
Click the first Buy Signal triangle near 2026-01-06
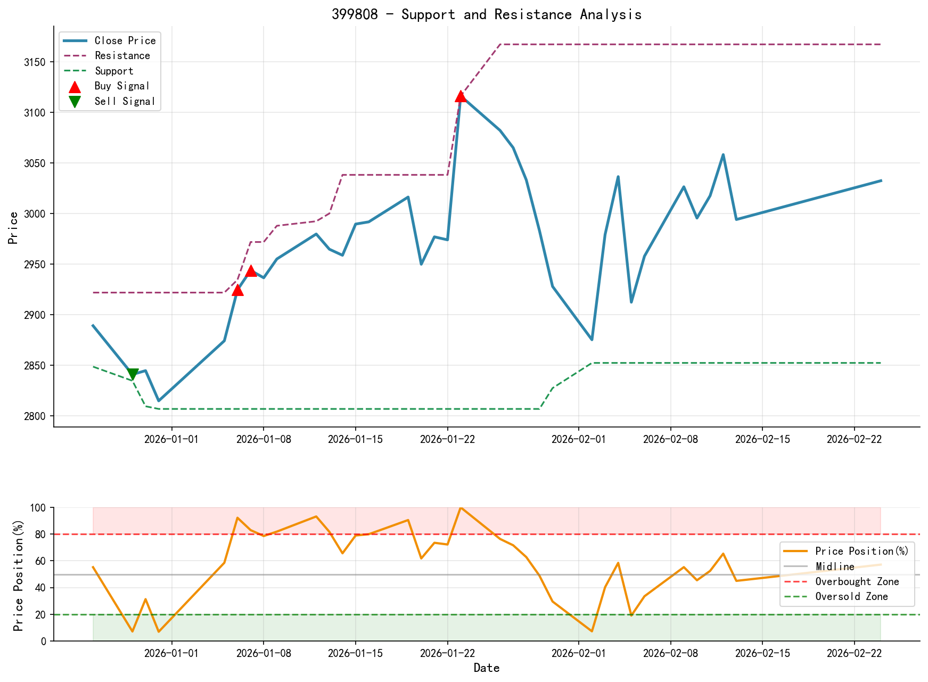click(237, 291)
